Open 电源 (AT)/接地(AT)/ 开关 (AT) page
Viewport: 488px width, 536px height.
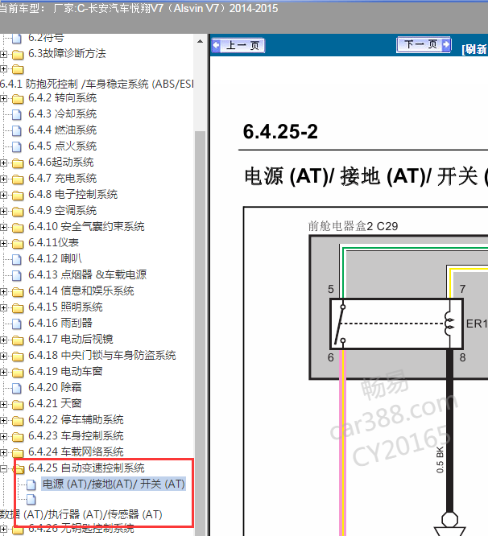point(114,484)
